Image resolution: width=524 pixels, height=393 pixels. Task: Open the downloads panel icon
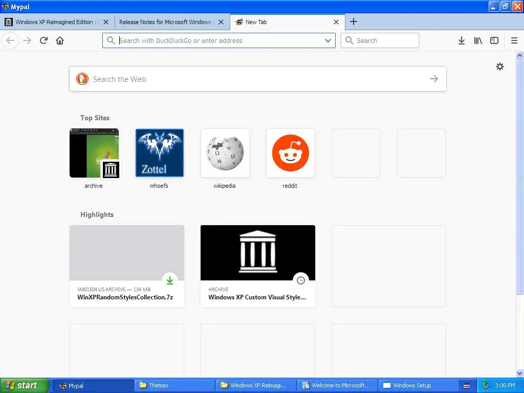tap(462, 40)
